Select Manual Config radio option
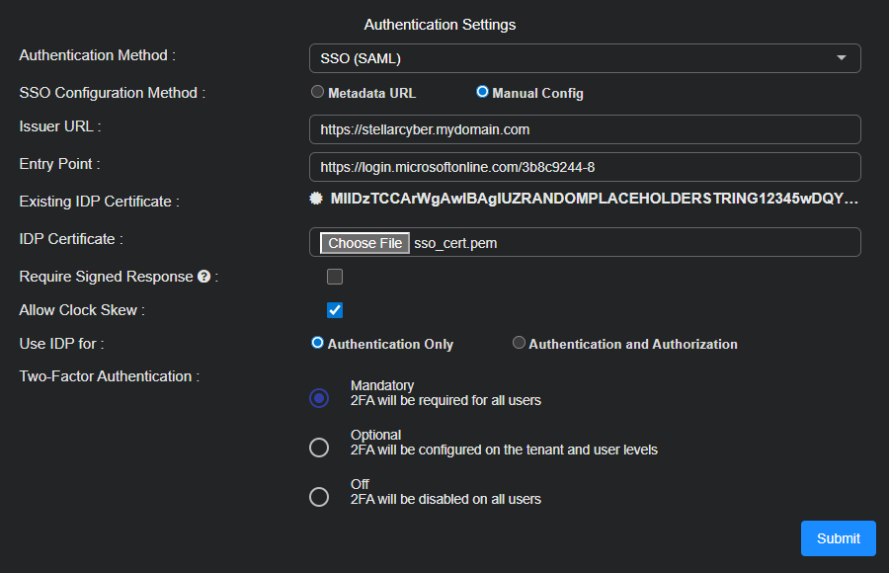 [482, 92]
